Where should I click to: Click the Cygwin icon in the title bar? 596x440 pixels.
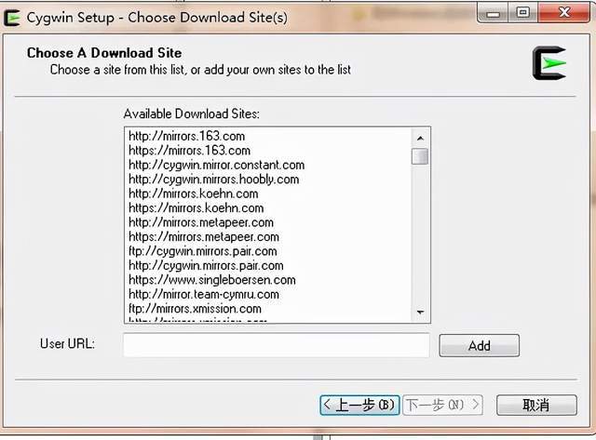click(11, 18)
